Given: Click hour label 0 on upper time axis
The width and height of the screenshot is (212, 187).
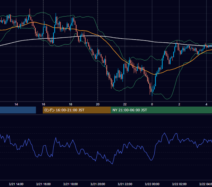Looking at the screenshot, I should point(152,104).
